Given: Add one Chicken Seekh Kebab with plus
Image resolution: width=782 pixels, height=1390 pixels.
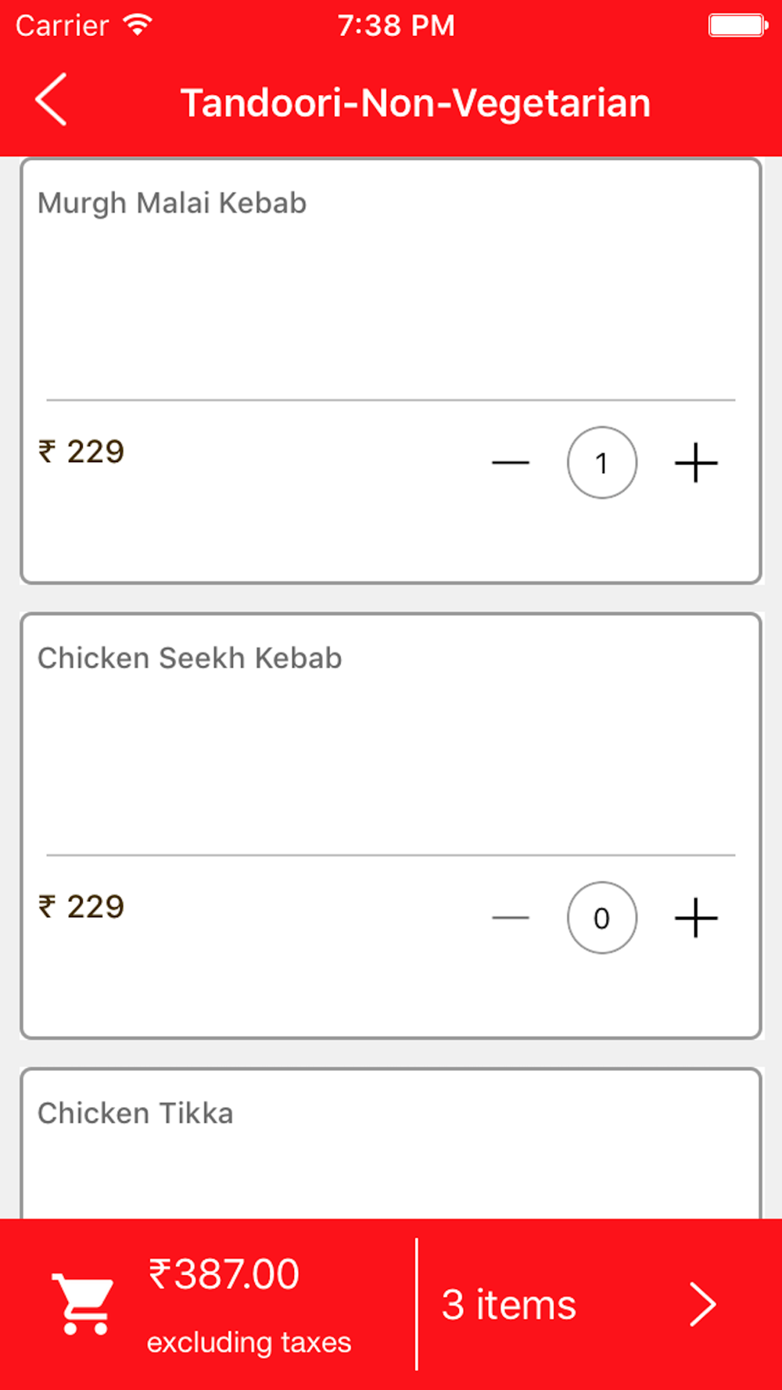Looking at the screenshot, I should click(x=696, y=918).
